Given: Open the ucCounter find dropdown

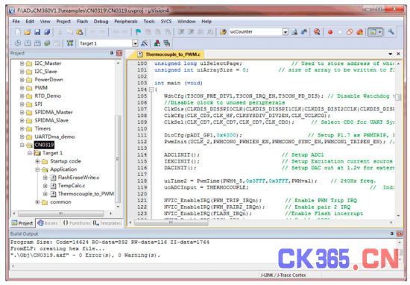Looking at the screenshot, I should pos(286,32).
